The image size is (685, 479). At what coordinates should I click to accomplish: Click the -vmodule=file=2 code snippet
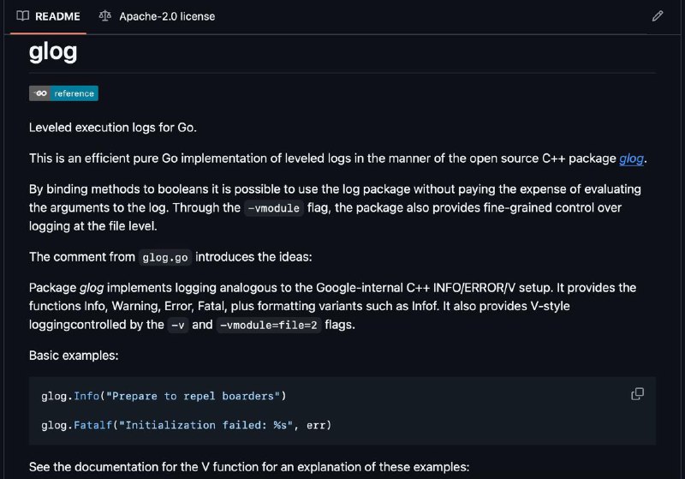[x=269, y=325]
